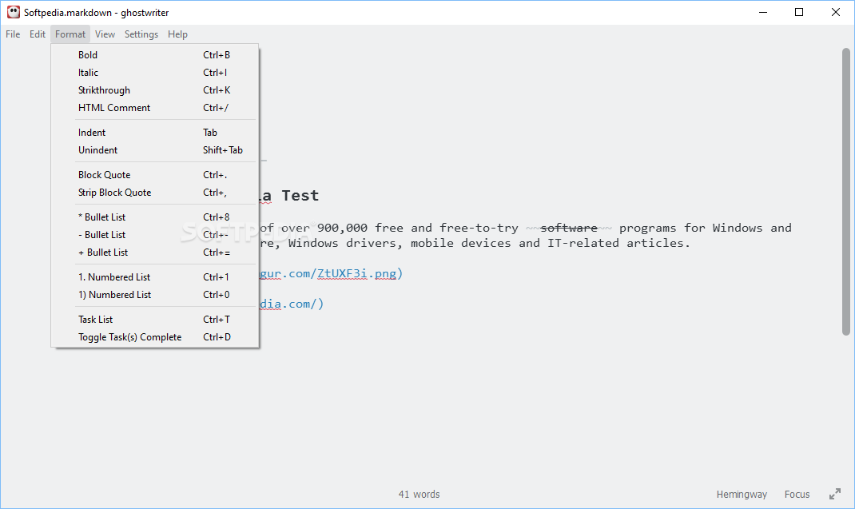Select Toggle Task(s) Complete

pyautogui.click(x=155, y=336)
